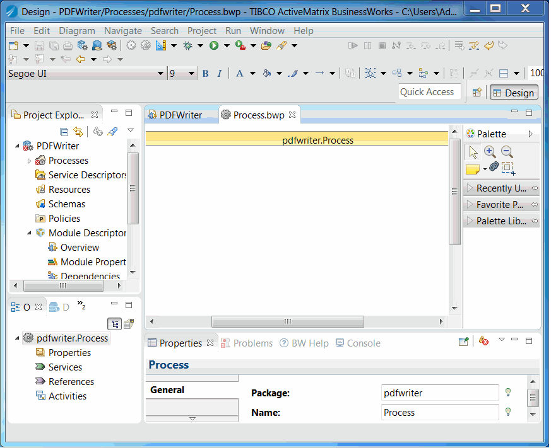The height and width of the screenshot is (448, 551).
Task: Click Collapse All icon in Project Explorer
Action: [x=64, y=132]
